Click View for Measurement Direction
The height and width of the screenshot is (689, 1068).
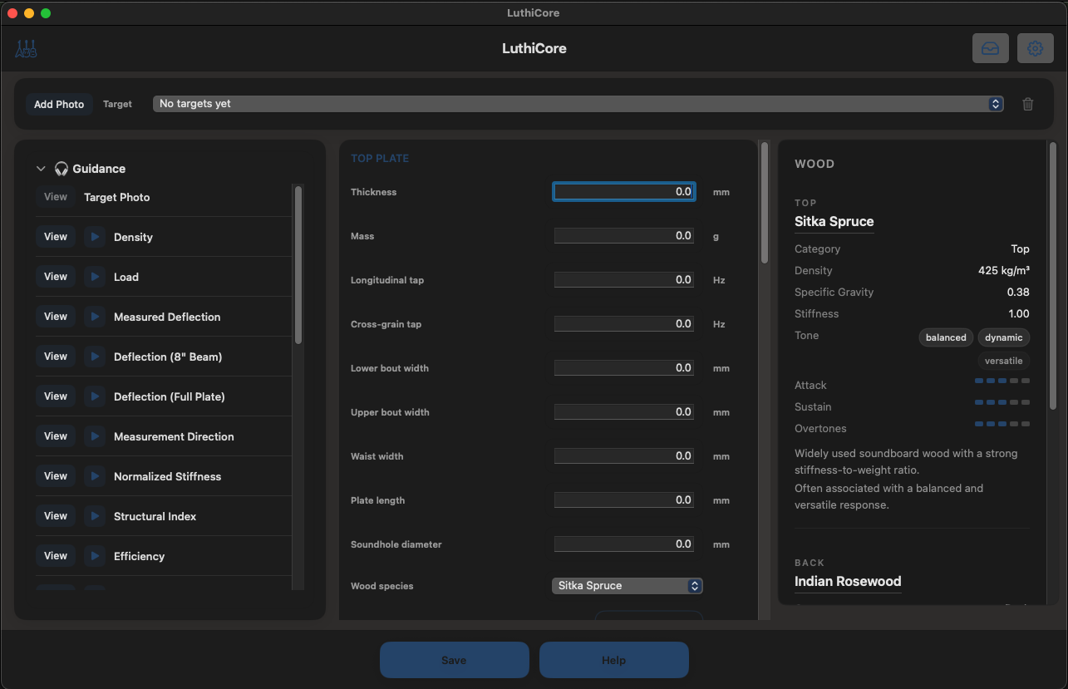(56, 436)
